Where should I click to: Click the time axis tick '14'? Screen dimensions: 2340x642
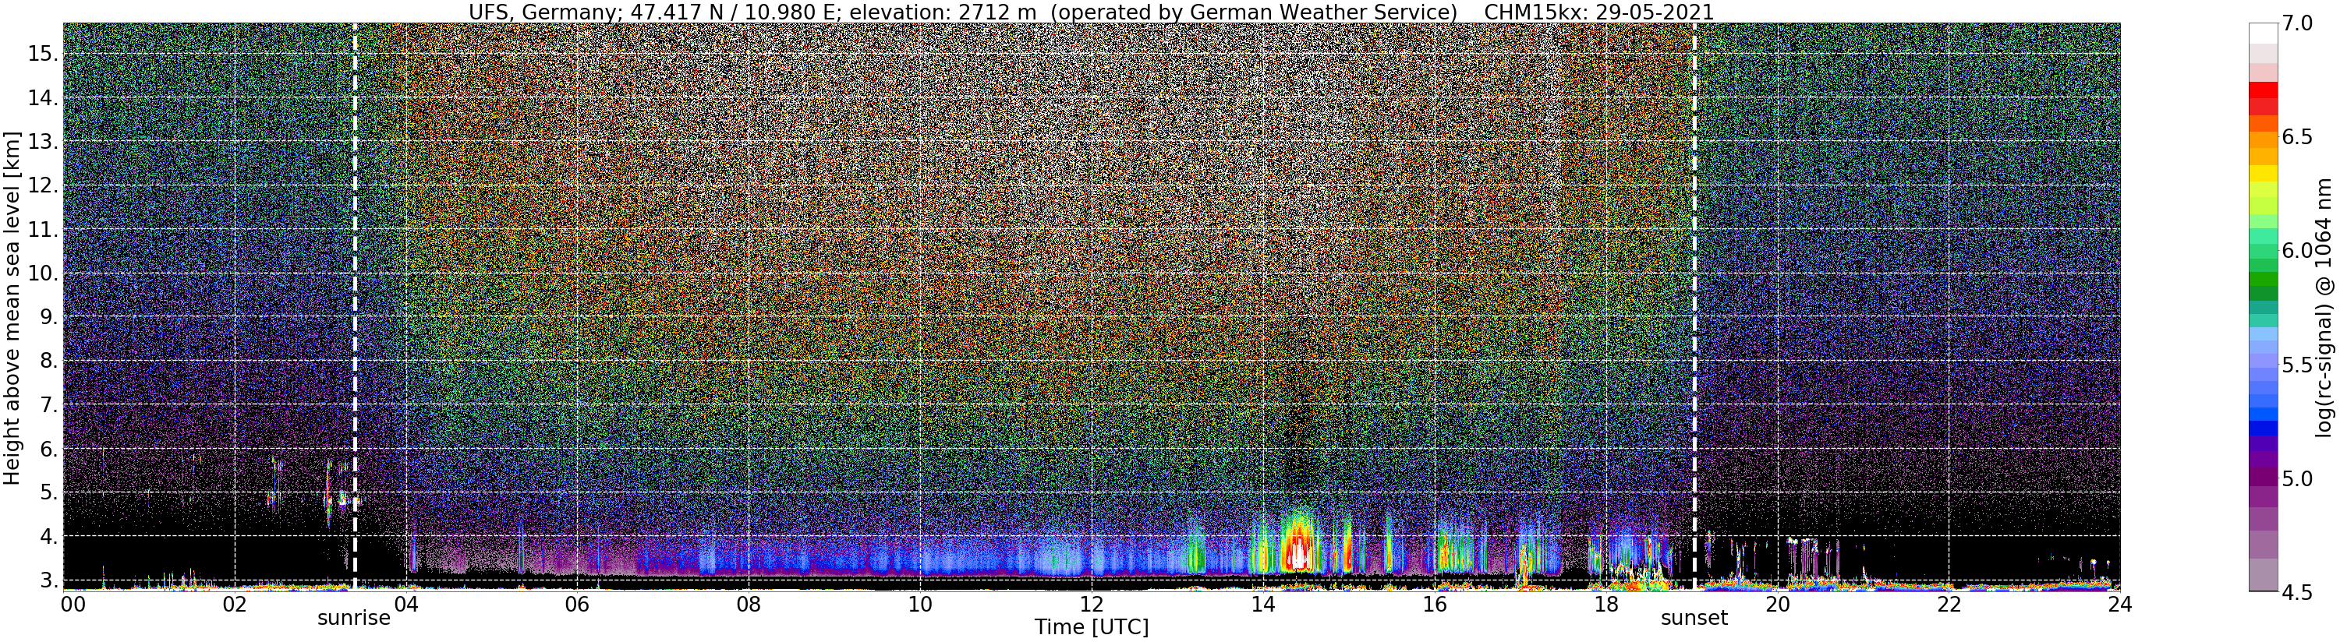click(x=1262, y=604)
